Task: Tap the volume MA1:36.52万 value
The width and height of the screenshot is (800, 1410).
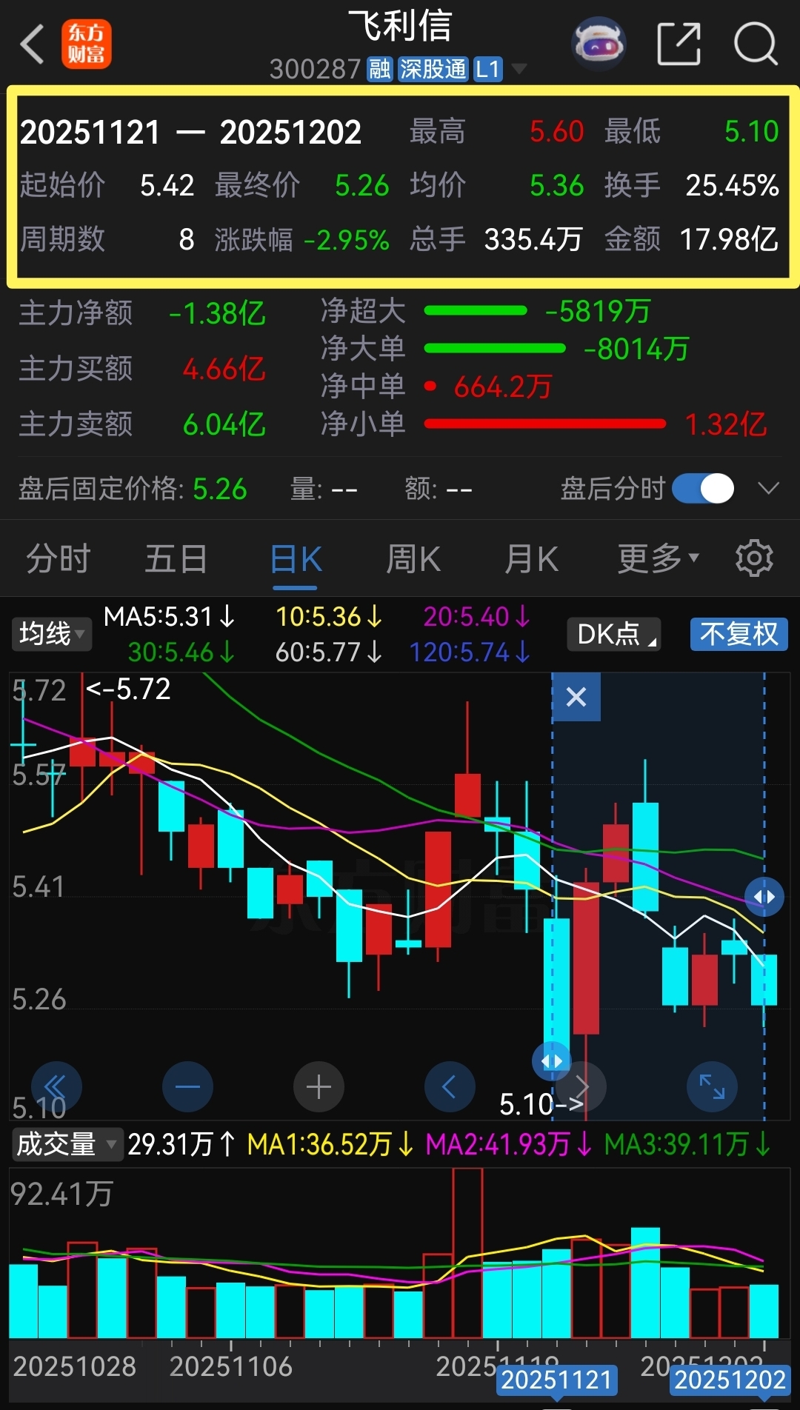Action: click(330, 1145)
